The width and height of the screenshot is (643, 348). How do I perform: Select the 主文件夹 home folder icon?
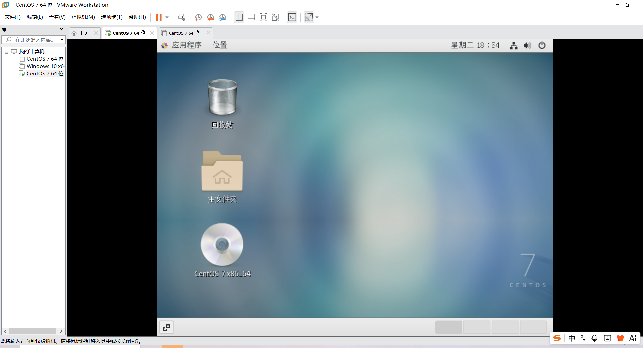pos(222,177)
